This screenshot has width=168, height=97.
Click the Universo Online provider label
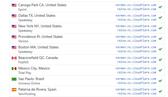click(29, 83)
